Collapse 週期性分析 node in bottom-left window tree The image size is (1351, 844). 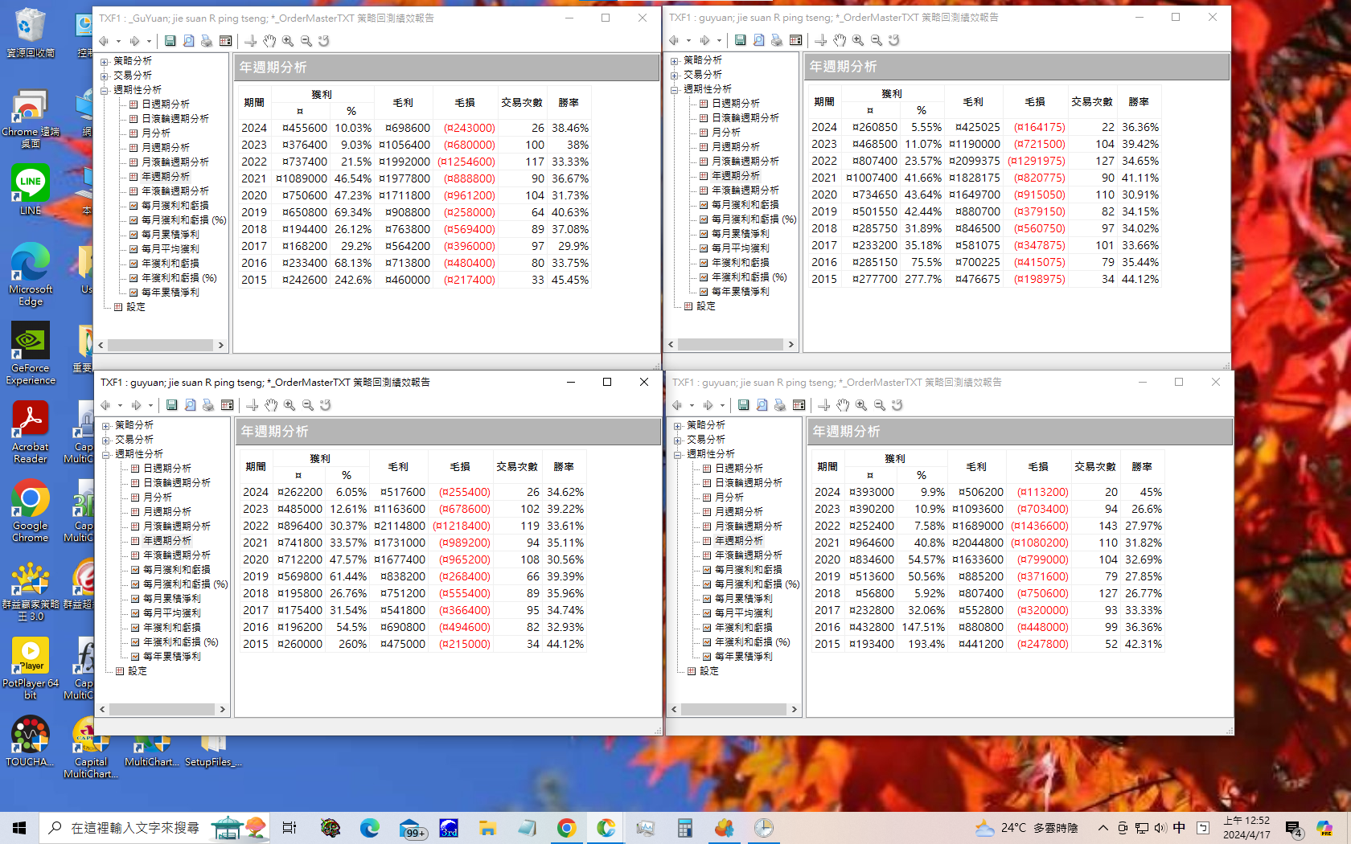click(106, 454)
